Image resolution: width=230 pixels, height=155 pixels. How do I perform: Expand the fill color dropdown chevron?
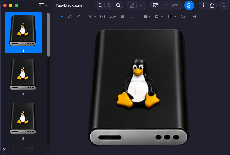tap(175, 17)
